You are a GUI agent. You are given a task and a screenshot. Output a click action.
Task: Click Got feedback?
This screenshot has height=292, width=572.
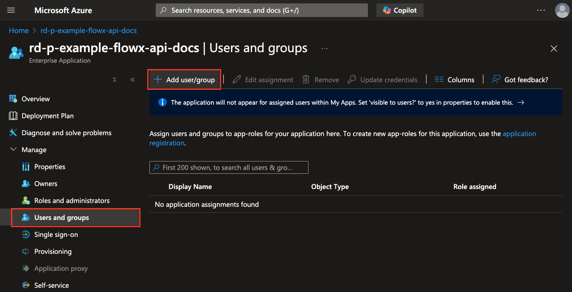coord(520,80)
